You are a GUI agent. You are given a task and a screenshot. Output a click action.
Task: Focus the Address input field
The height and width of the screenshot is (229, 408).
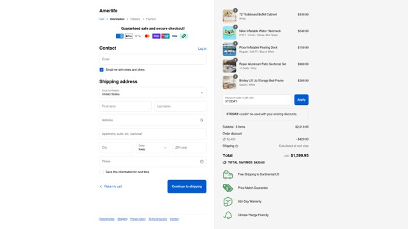click(153, 120)
